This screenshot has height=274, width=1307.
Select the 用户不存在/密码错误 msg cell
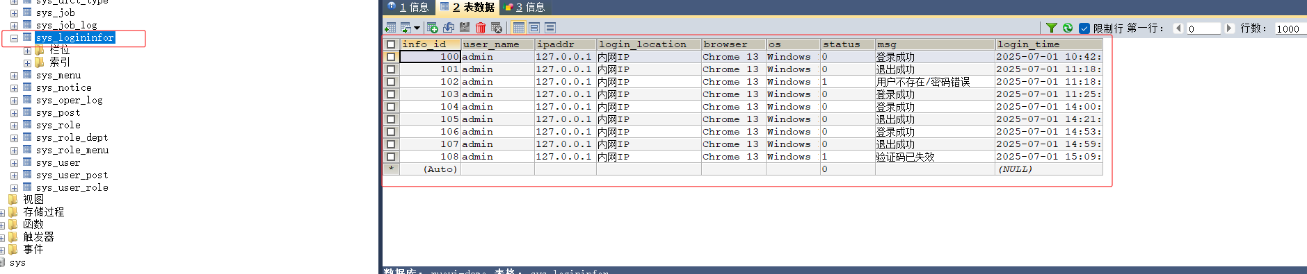(x=935, y=82)
